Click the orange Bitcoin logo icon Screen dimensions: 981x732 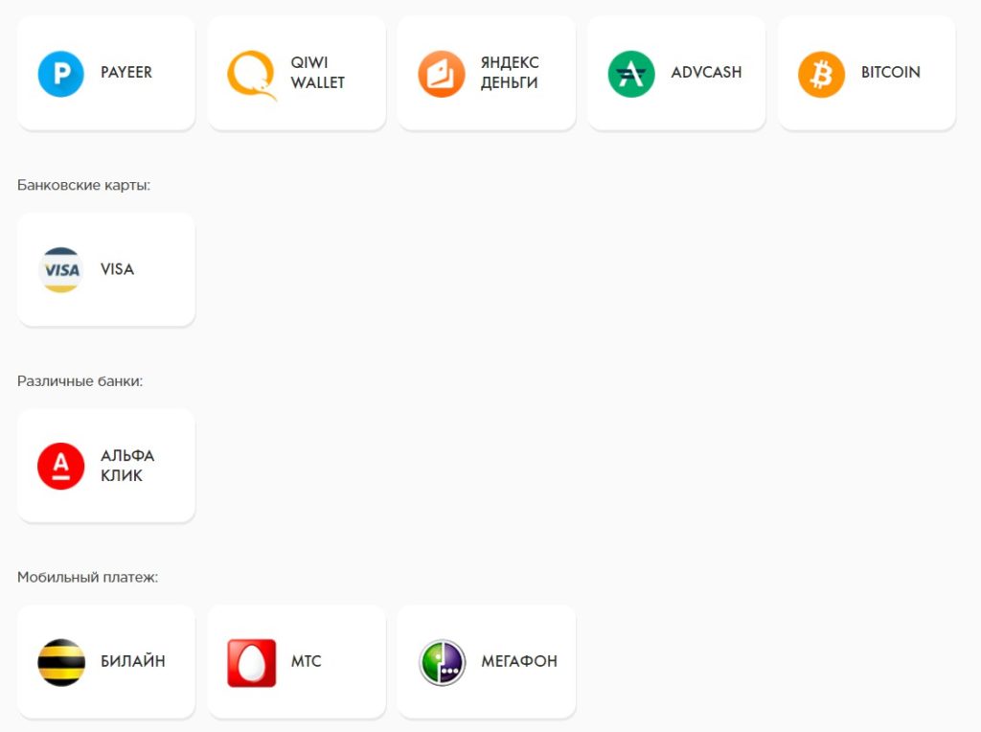pyautogui.click(x=821, y=74)
